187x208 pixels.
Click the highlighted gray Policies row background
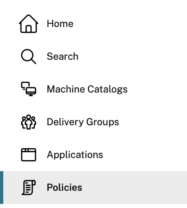pyautogui.click(x=95, y=188)
